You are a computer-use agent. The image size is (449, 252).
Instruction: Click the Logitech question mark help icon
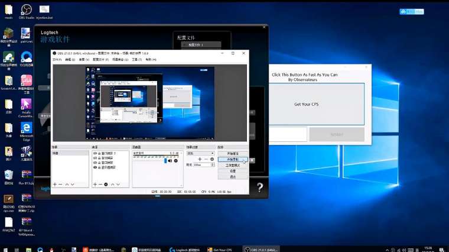click(260, 187)
